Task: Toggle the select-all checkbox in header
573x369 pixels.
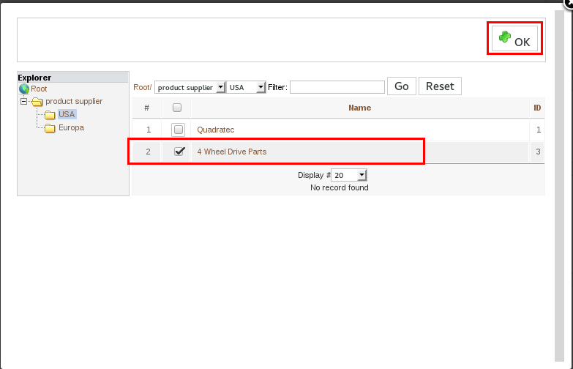Action: point(177,108)
